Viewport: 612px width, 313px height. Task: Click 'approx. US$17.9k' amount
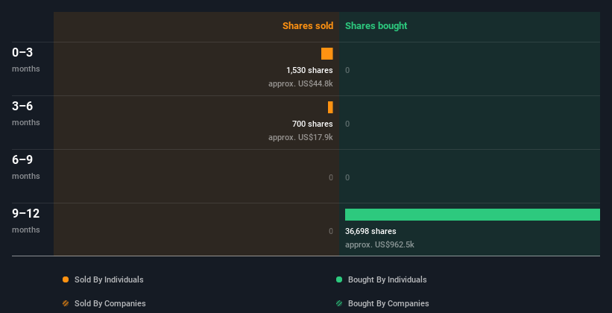tap(300, 137)
